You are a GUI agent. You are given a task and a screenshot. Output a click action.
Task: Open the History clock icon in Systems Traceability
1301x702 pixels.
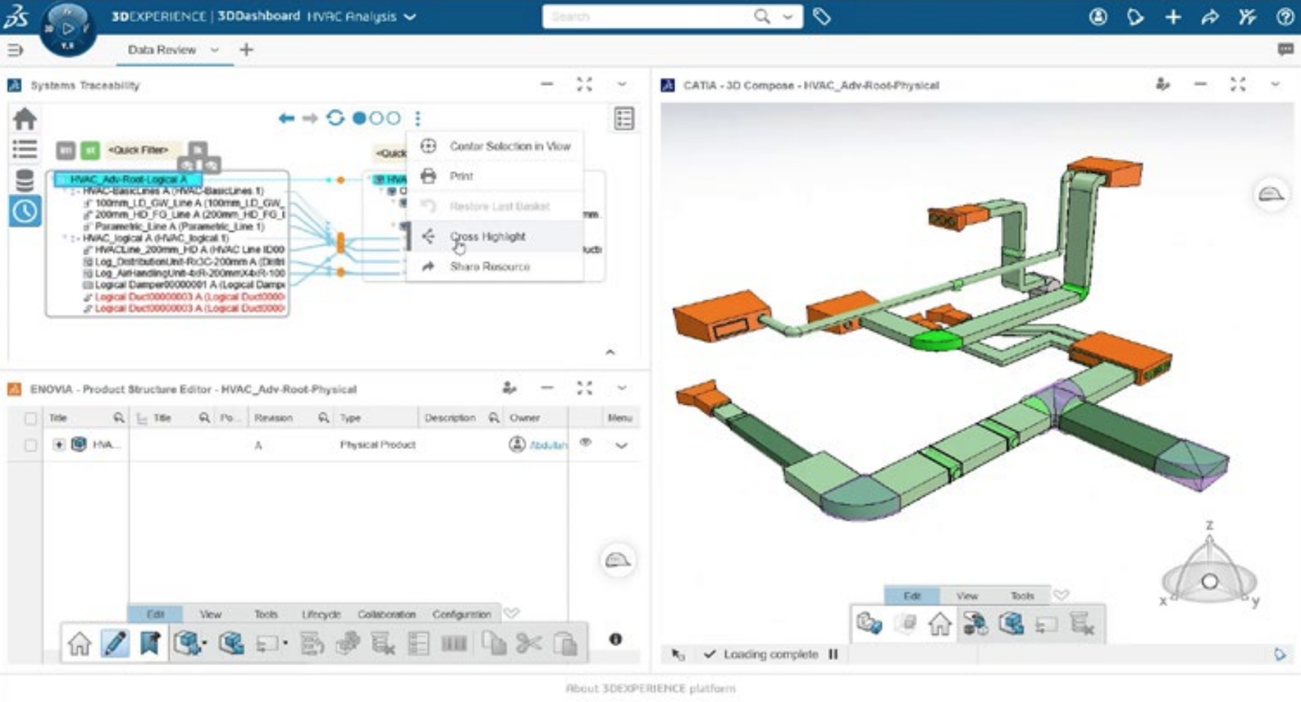tap(23, 210)
